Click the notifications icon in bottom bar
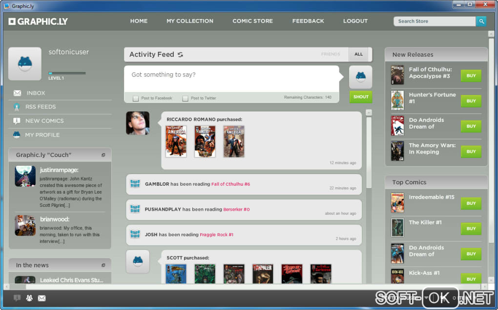The height and width of the screenshot is (310, 498). [17, 298]
